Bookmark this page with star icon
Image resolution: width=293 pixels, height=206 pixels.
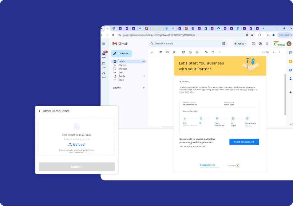(x=252, y=35)
